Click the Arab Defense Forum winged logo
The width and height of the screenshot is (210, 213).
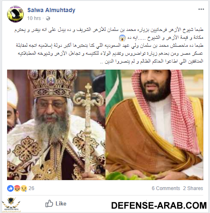tap(11, 204)
